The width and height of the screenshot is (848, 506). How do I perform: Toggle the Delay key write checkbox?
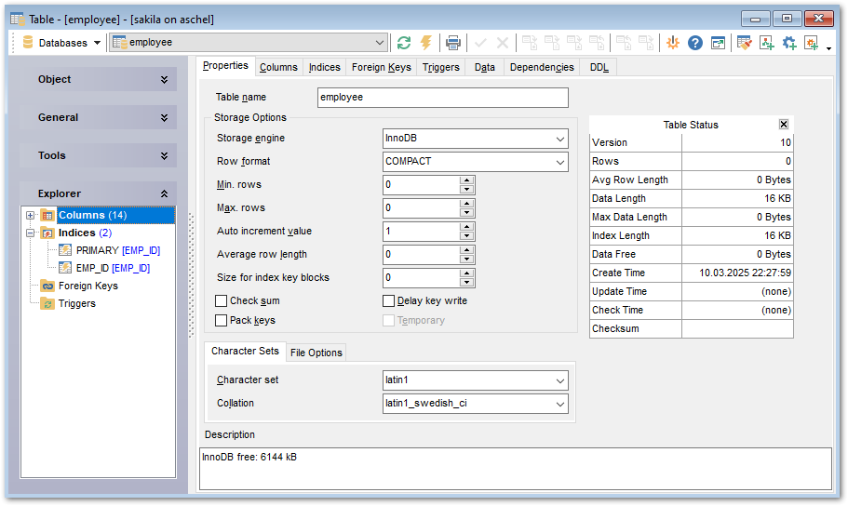coord(389,301)
